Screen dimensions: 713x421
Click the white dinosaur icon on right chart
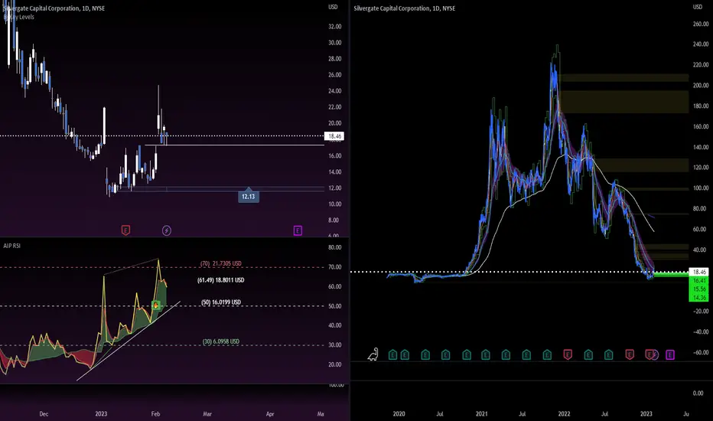coord(373,354)
